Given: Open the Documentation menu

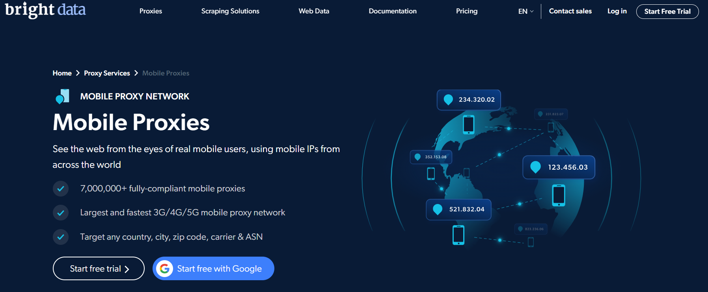Looking at the screenshot, I should [393, 11].
